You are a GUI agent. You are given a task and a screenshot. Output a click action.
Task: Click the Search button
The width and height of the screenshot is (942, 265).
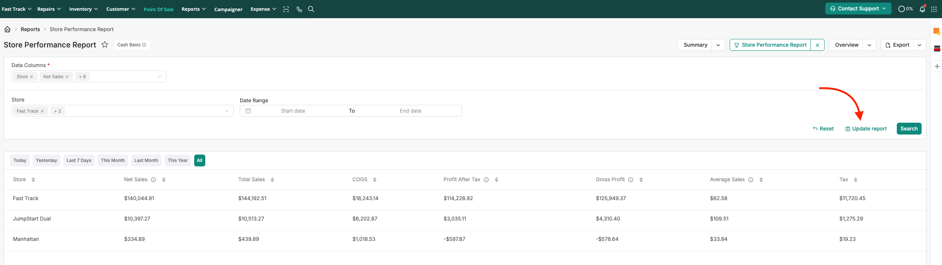coord(909,129)
